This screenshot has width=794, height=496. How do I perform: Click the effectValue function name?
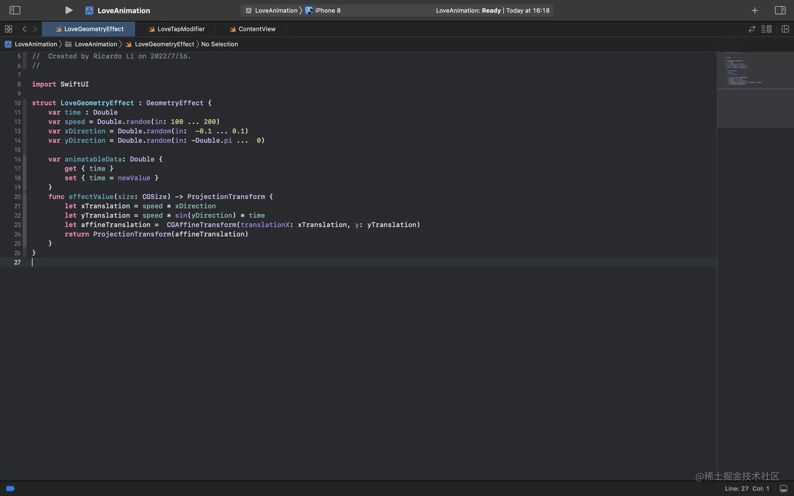pyautogui.click(x=91, y=197)
